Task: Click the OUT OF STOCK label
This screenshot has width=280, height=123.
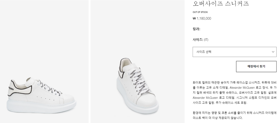Action: point(200,12)
